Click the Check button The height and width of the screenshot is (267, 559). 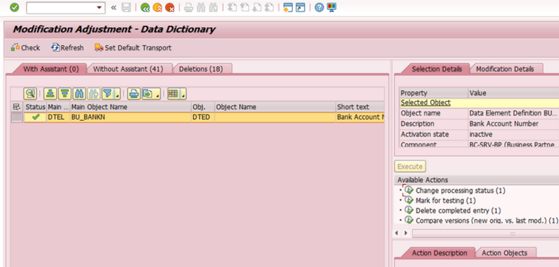[x=25, y=48]
